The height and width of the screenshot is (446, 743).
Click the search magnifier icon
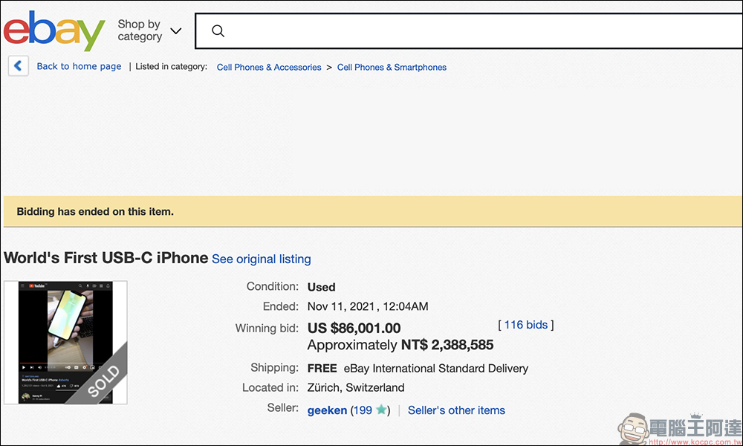click(218, 31)
